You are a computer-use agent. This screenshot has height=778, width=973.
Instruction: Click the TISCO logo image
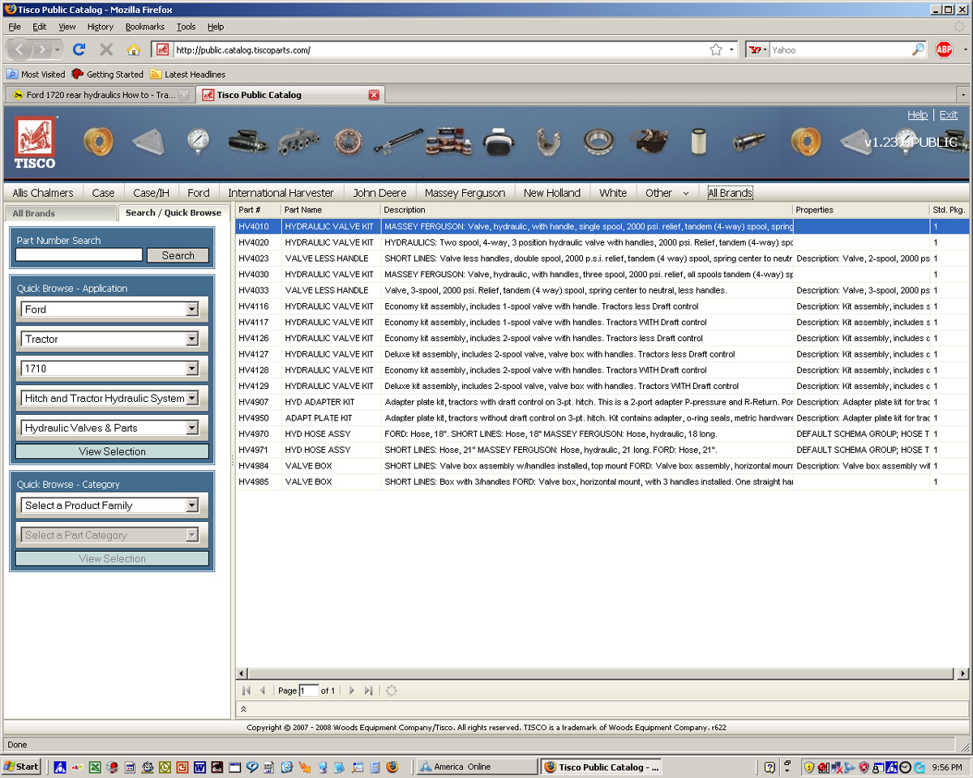click(35, 143)
